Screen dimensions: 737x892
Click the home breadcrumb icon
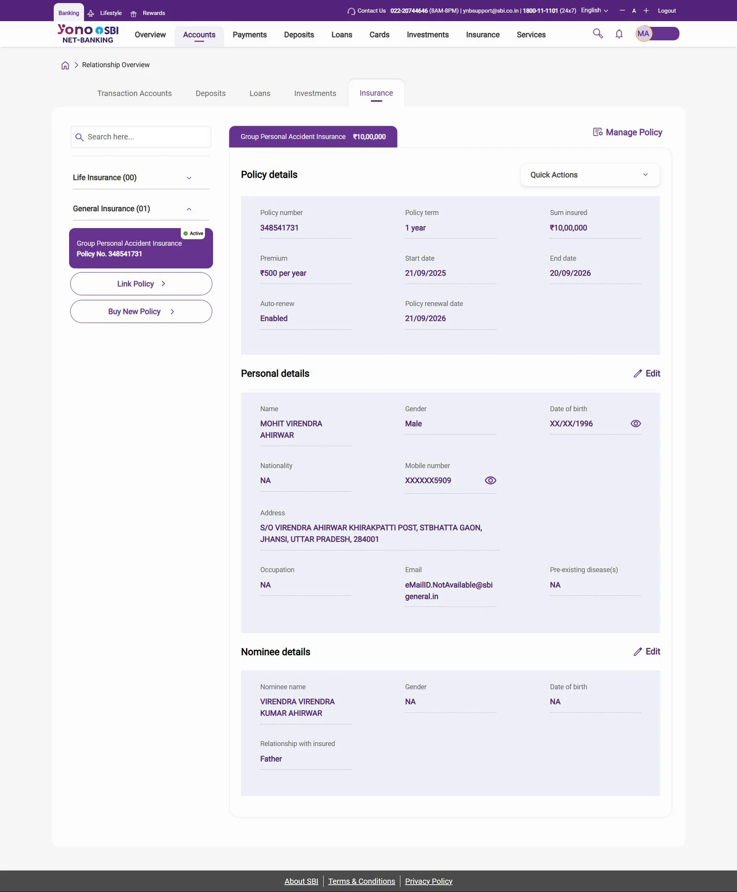pos(65,65)
